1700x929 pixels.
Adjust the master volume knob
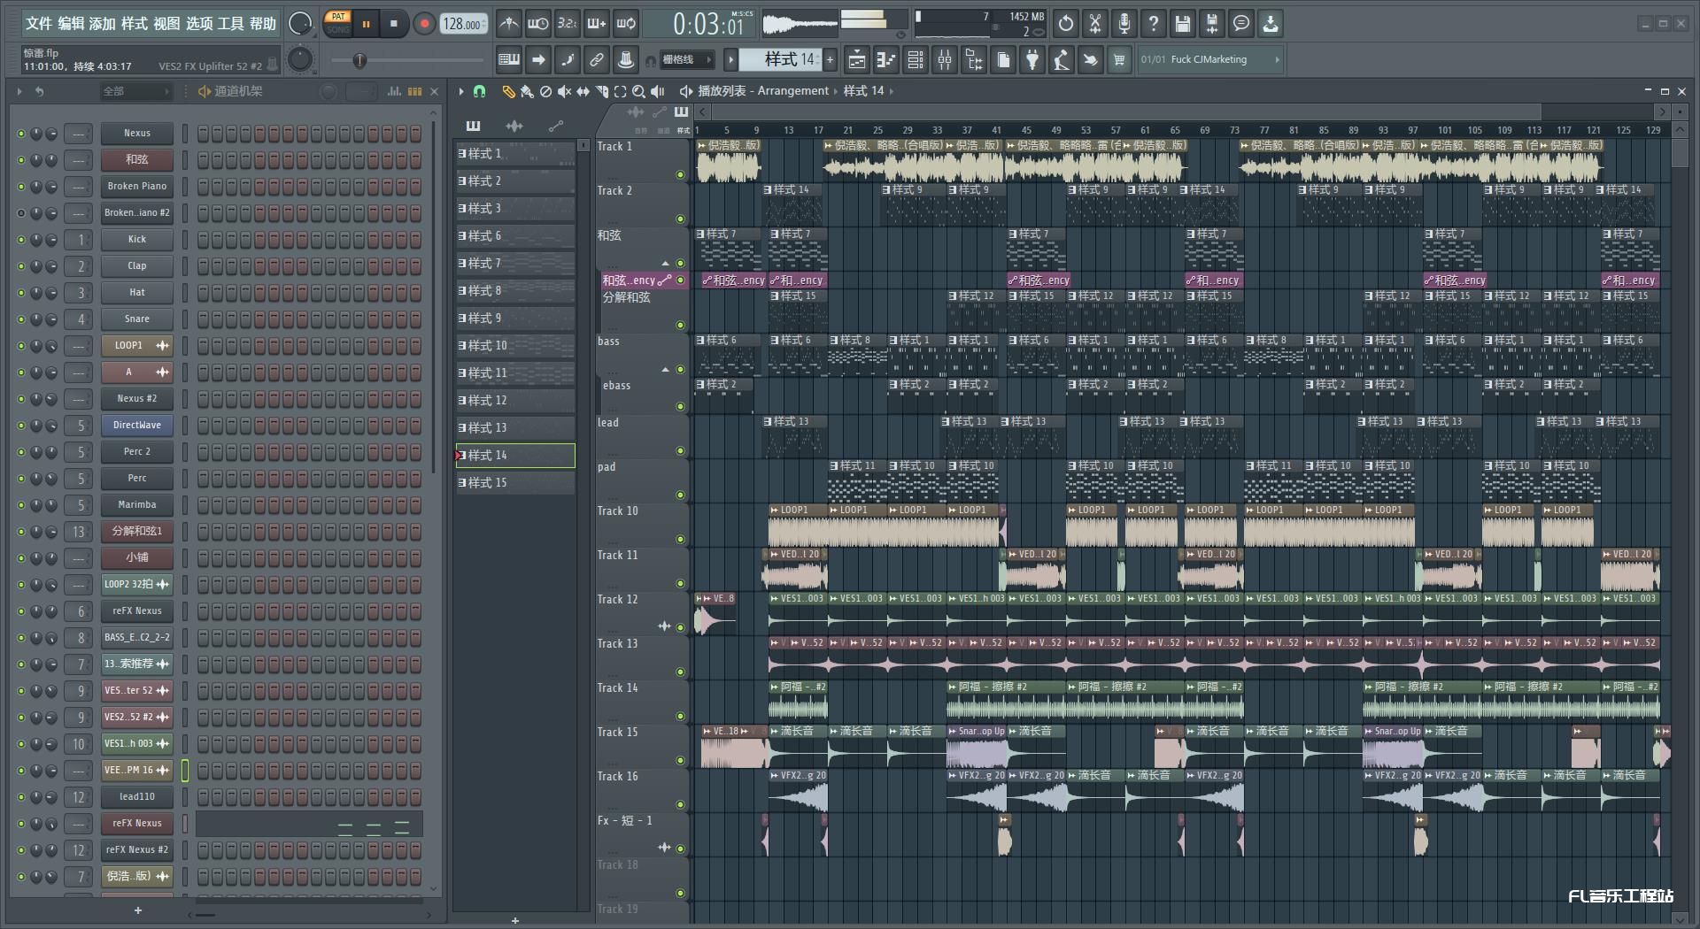pyautogui.click(x=300, y=24)
